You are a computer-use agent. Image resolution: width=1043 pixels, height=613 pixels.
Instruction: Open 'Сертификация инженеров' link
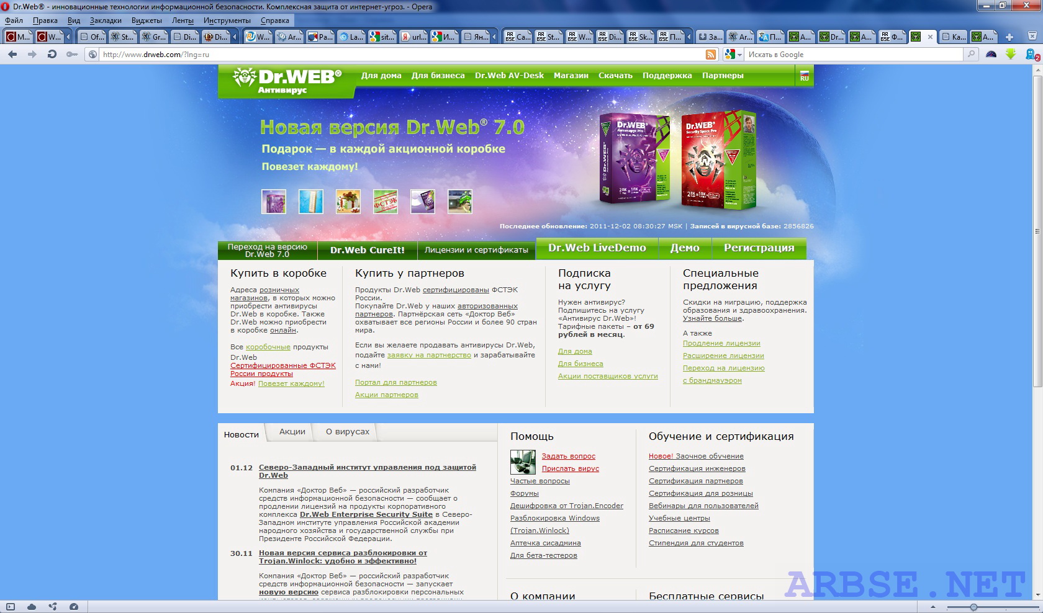pyautogui.click(x=697, y=468)
